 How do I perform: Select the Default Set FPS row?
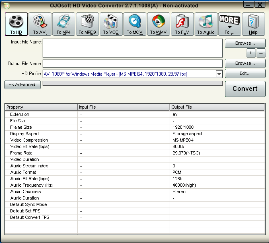135,211
